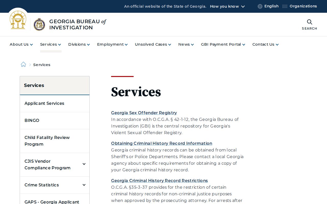
Task: Open the Services navigation menu
Action: 51,44
